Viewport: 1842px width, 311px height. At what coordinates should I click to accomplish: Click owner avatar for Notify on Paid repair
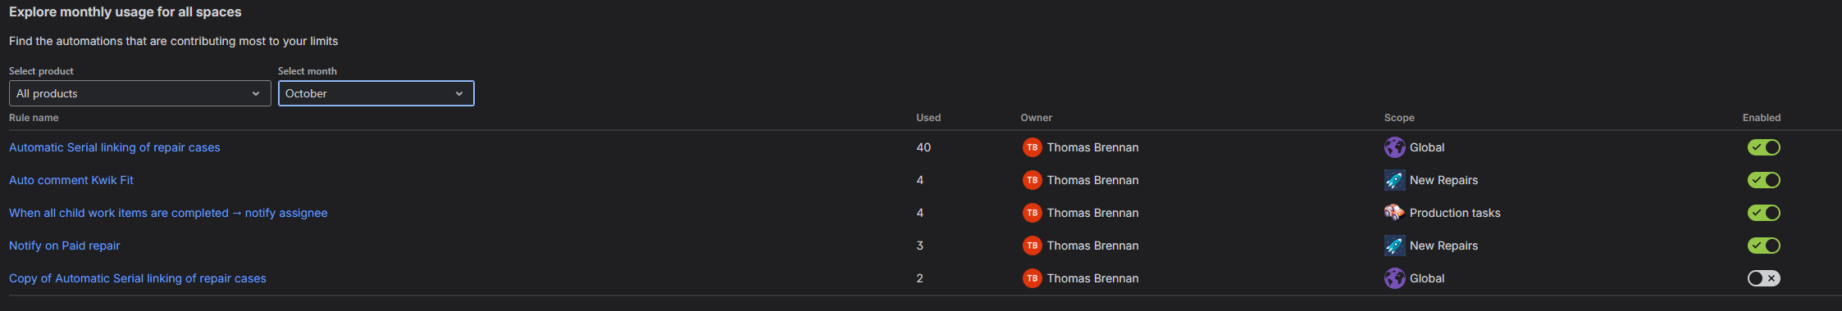click(1032, 246)
